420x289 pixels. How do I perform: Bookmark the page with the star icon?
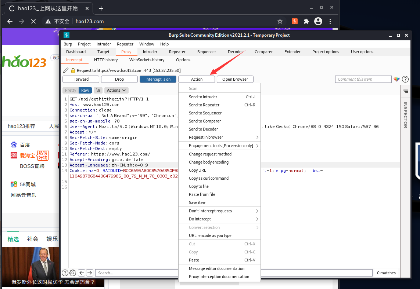point(280,21)
